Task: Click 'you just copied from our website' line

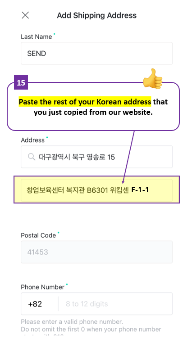Action: (x=93, y=113)
